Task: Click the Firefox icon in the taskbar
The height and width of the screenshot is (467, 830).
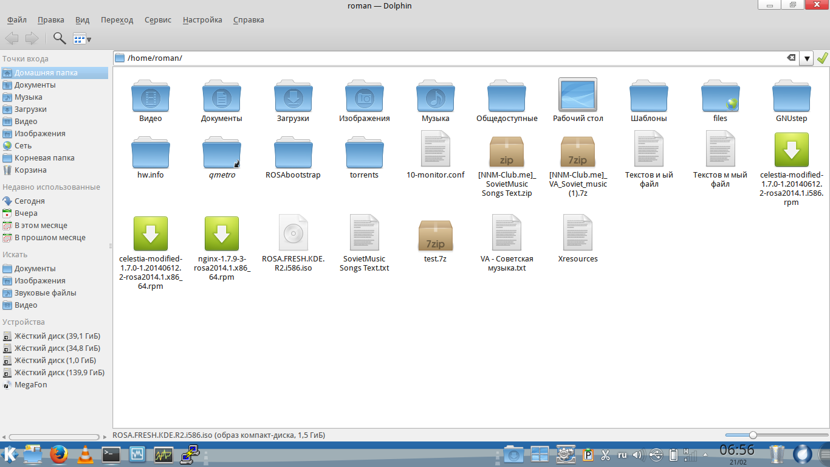Action: 59,454
